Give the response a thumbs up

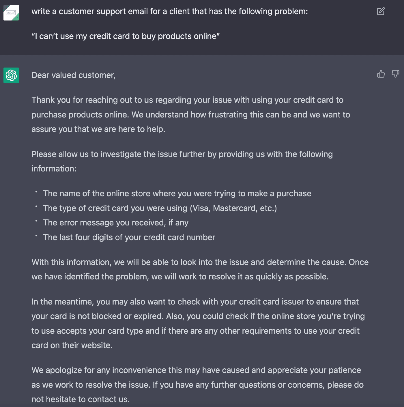[381, 74]
